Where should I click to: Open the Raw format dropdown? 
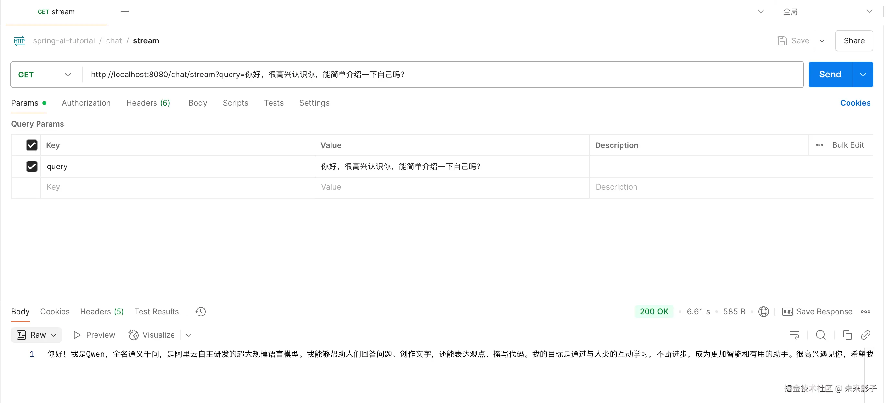pos(36,335)
